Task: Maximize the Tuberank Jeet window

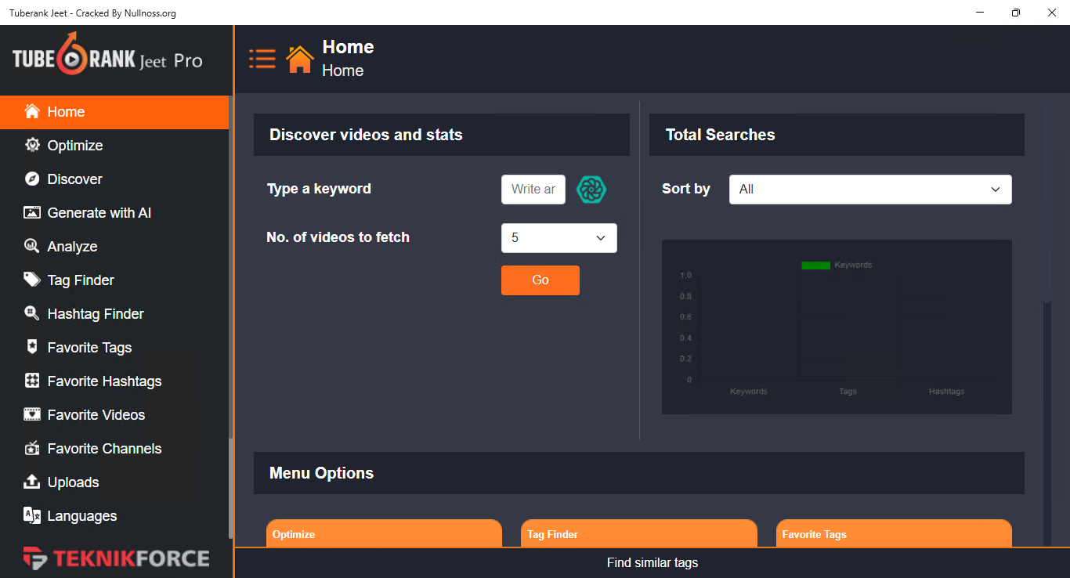Action: coord(1016,13)
